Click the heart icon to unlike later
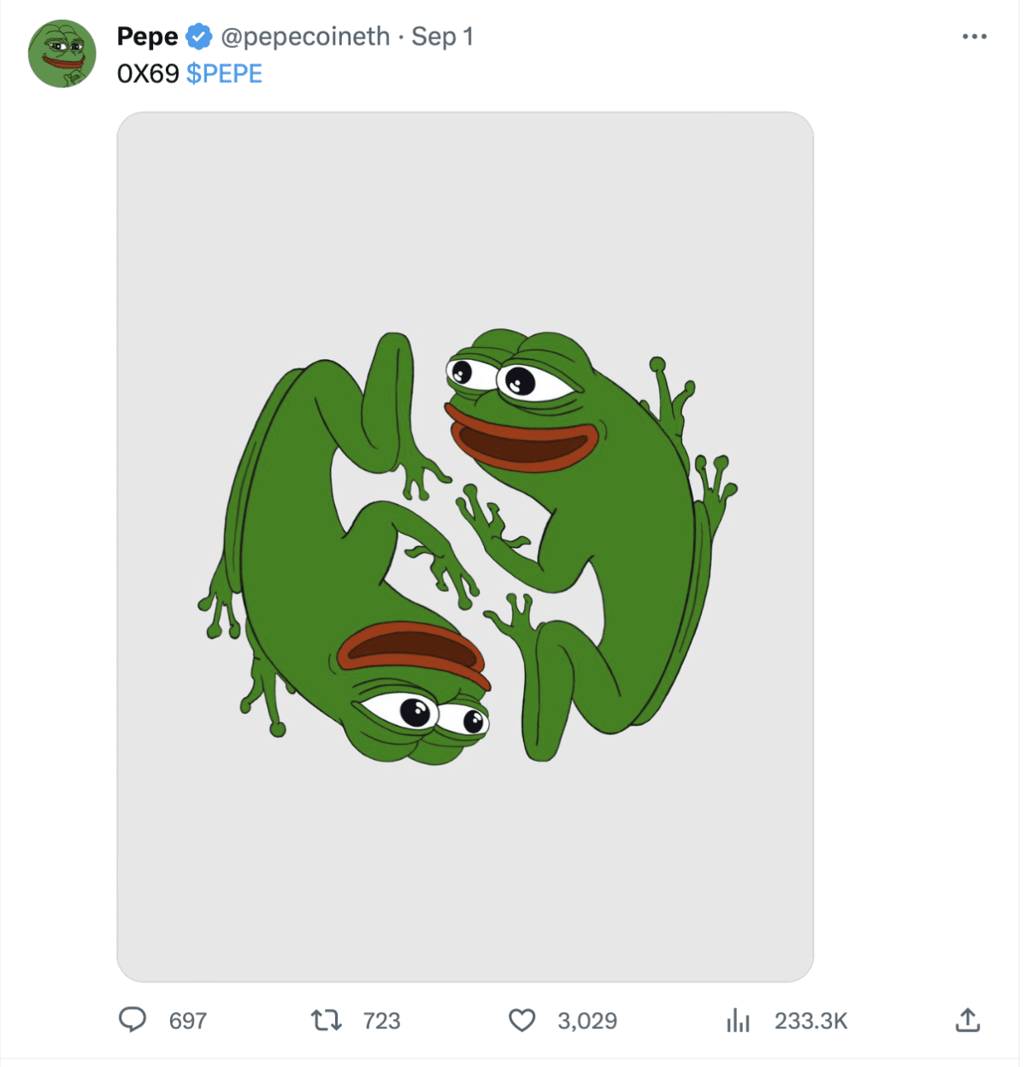This screenshot has width=1026, height=1067. tap(522, 1020)
